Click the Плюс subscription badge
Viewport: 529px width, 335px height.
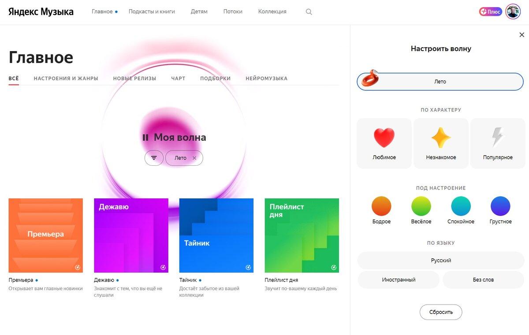point(490,12)
